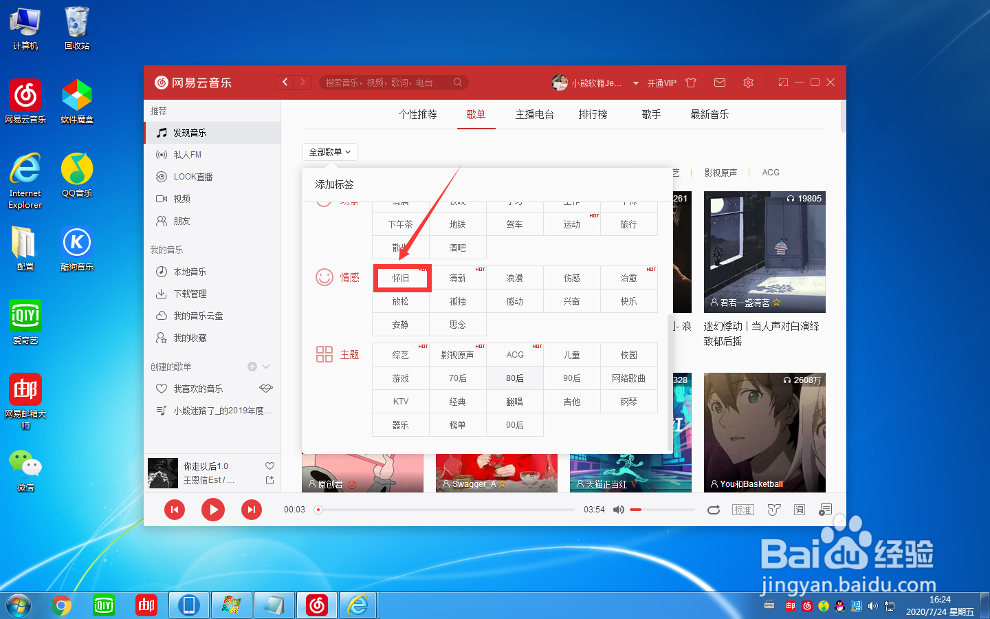Click the ACG hot tag link
The height and width of the screenshot is (619, 990).
click(771, 173)
